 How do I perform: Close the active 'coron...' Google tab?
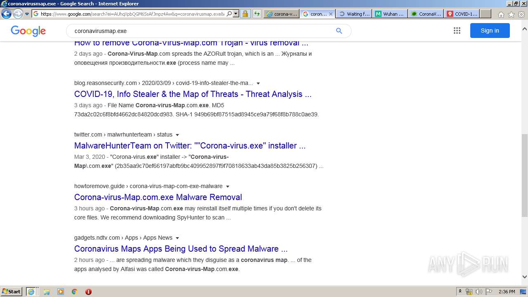pyautogui.click(x=330, y=14)
